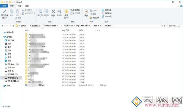The image size is (183, 108).
Task: Click the Delete X icon in ribbon
Action: click(53, 11)
